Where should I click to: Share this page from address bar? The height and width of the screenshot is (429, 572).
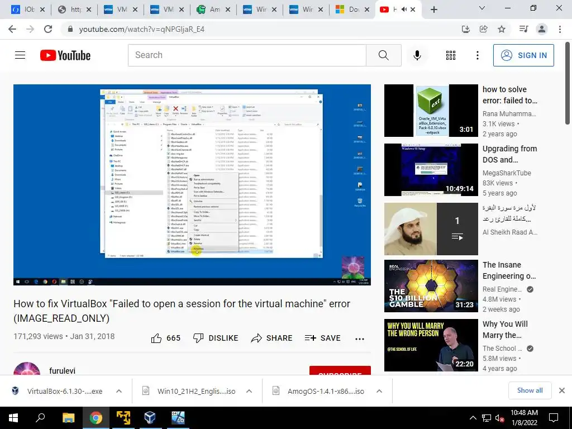point(484,29)
